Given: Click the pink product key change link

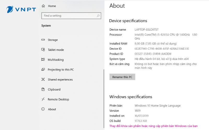Looking at the screenshot, I should coord(153,126).
